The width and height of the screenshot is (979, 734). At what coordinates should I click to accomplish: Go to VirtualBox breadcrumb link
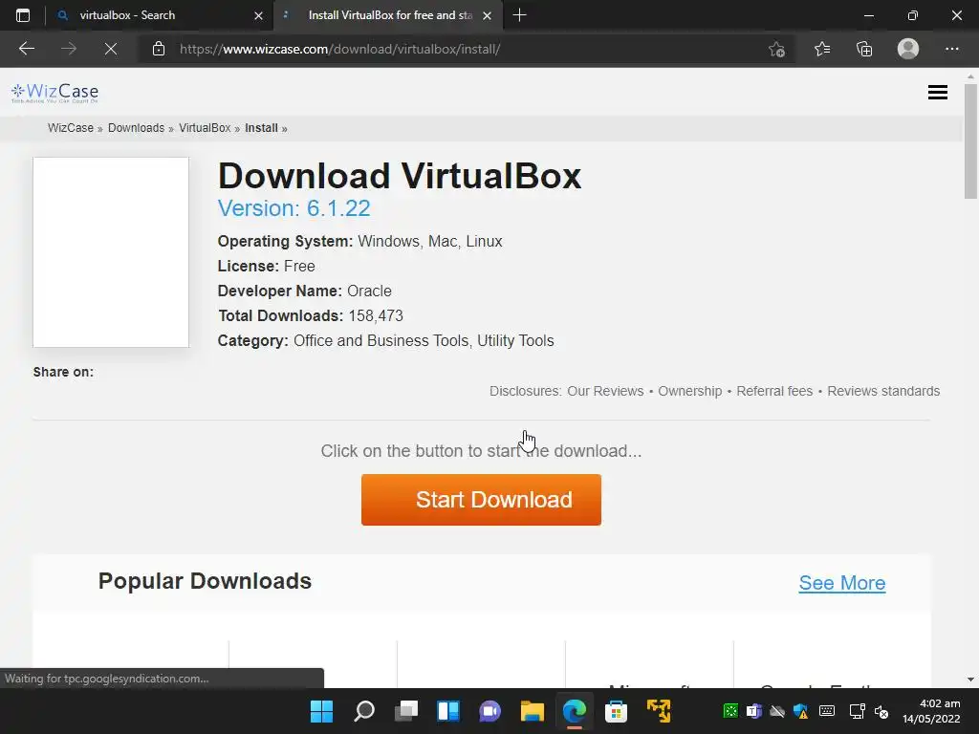pyautogui.click(x=205, y=128)
